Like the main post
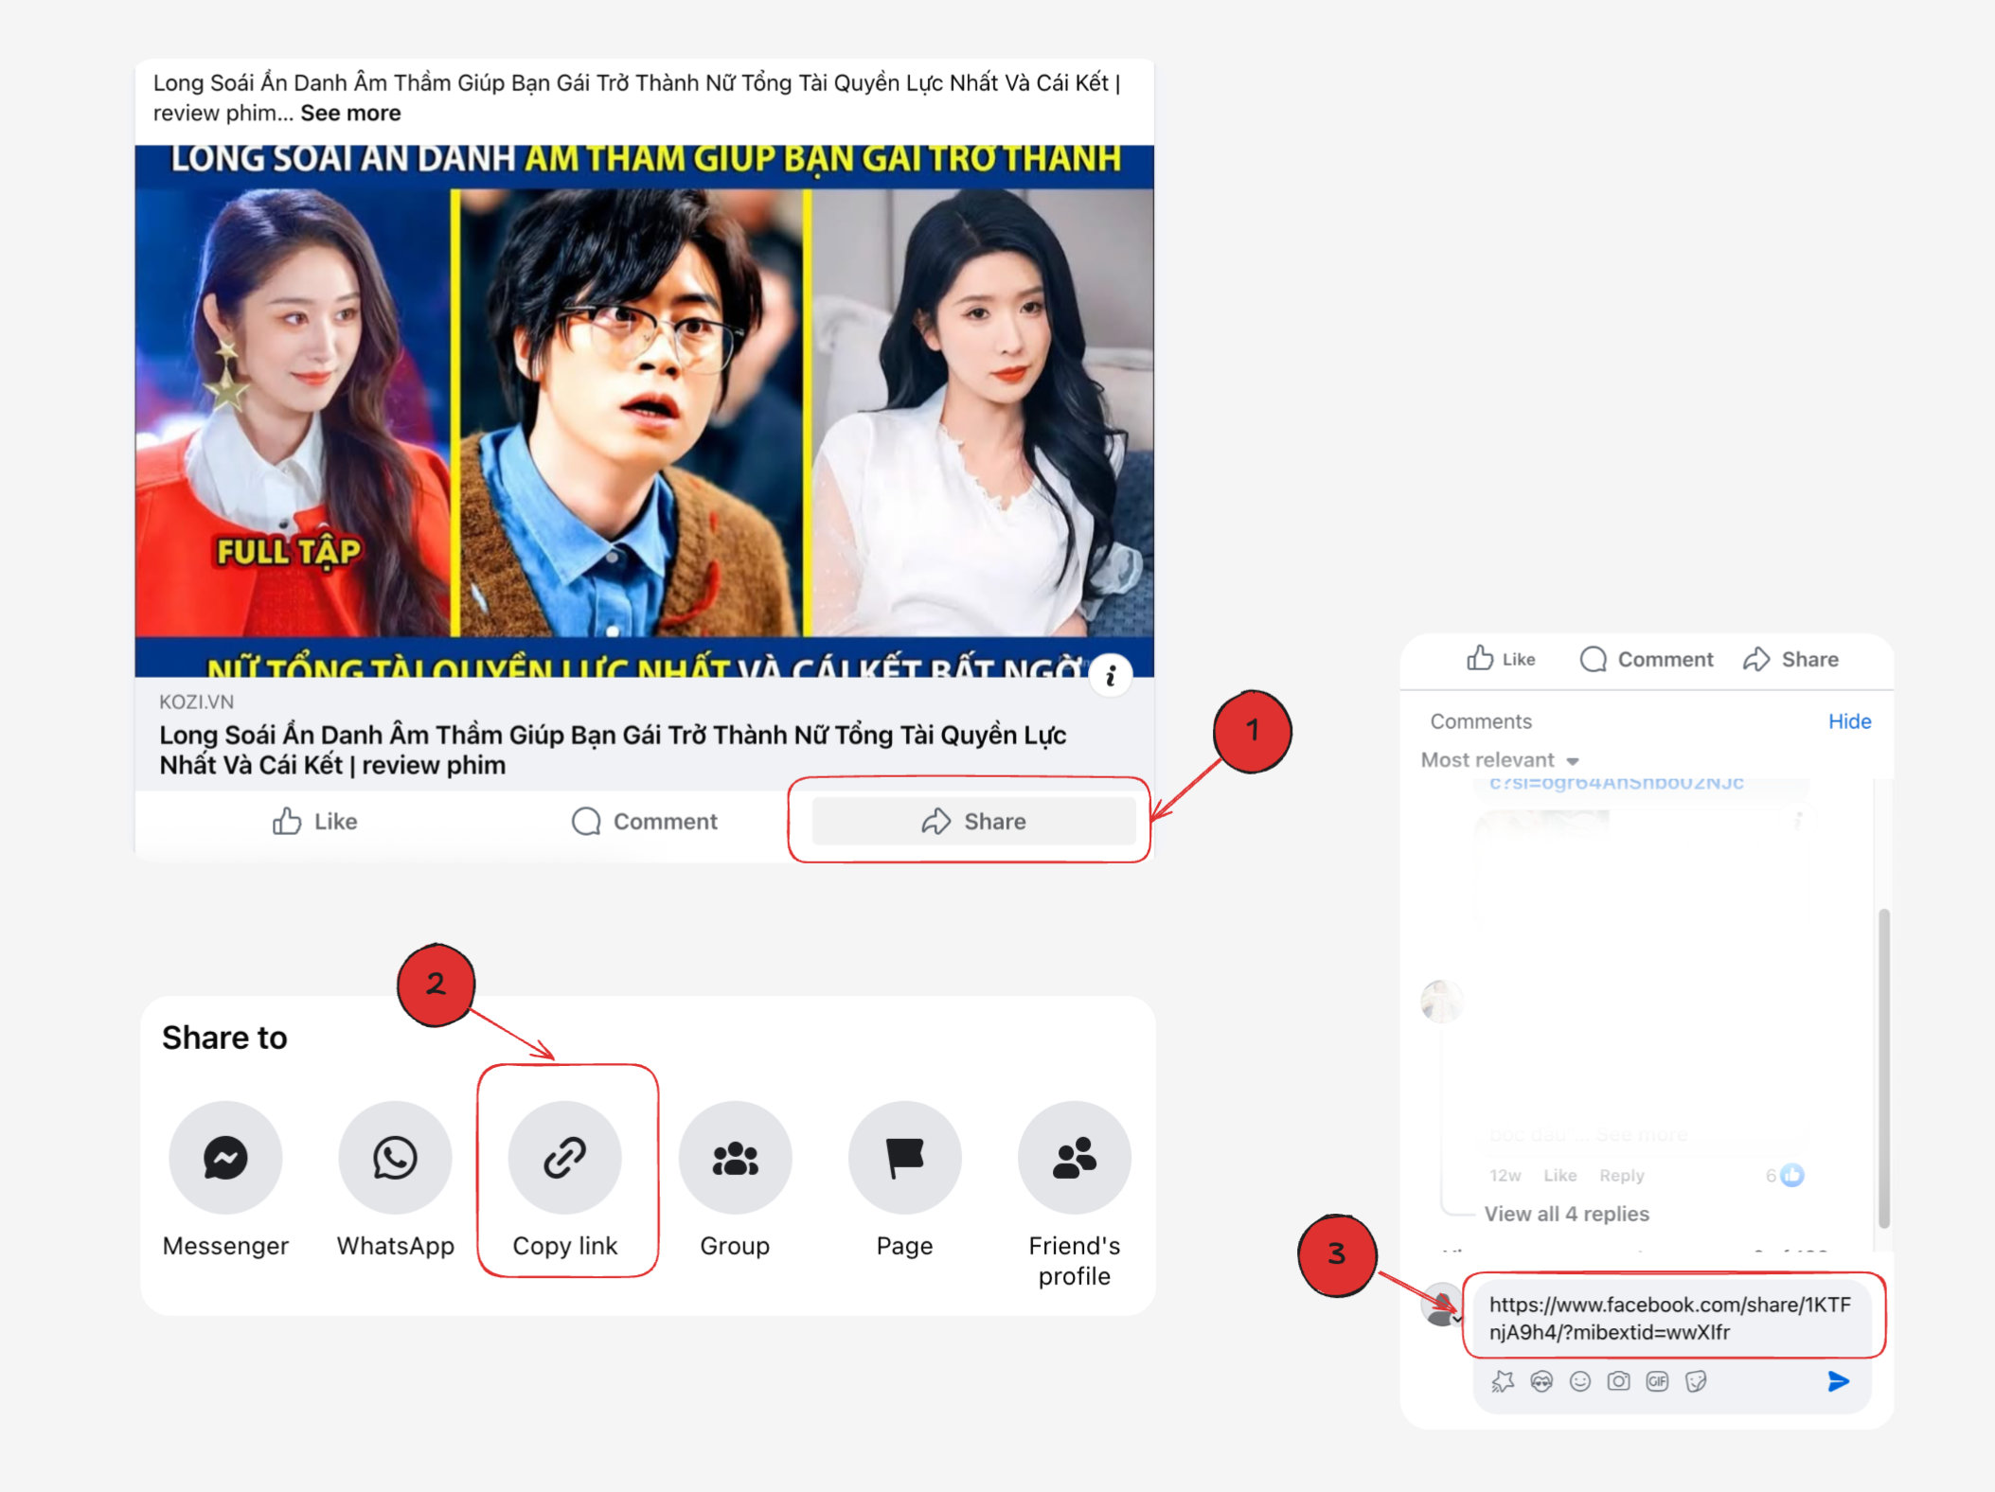 315,821
